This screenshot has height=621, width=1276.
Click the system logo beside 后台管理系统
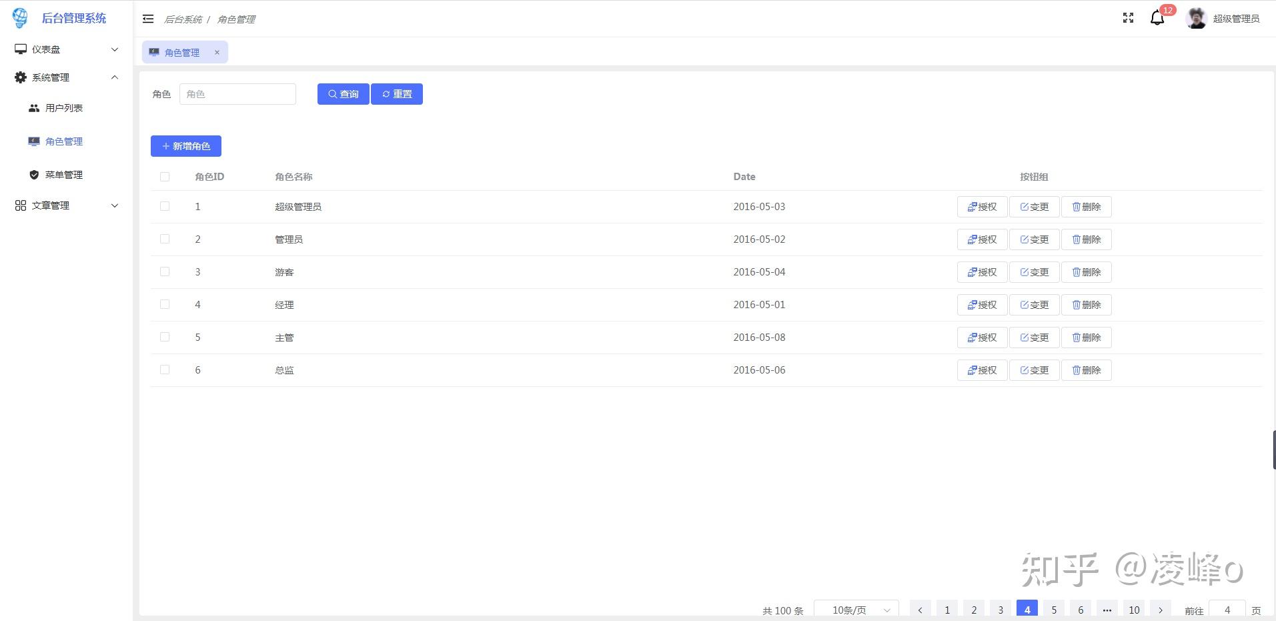(x=21, y=18)
